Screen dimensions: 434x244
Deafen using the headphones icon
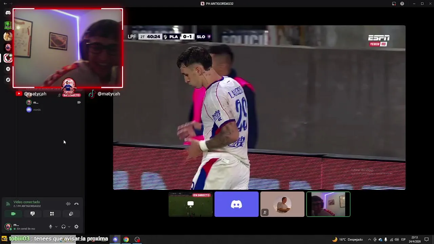pyautogui.click(x=63, y=227)
